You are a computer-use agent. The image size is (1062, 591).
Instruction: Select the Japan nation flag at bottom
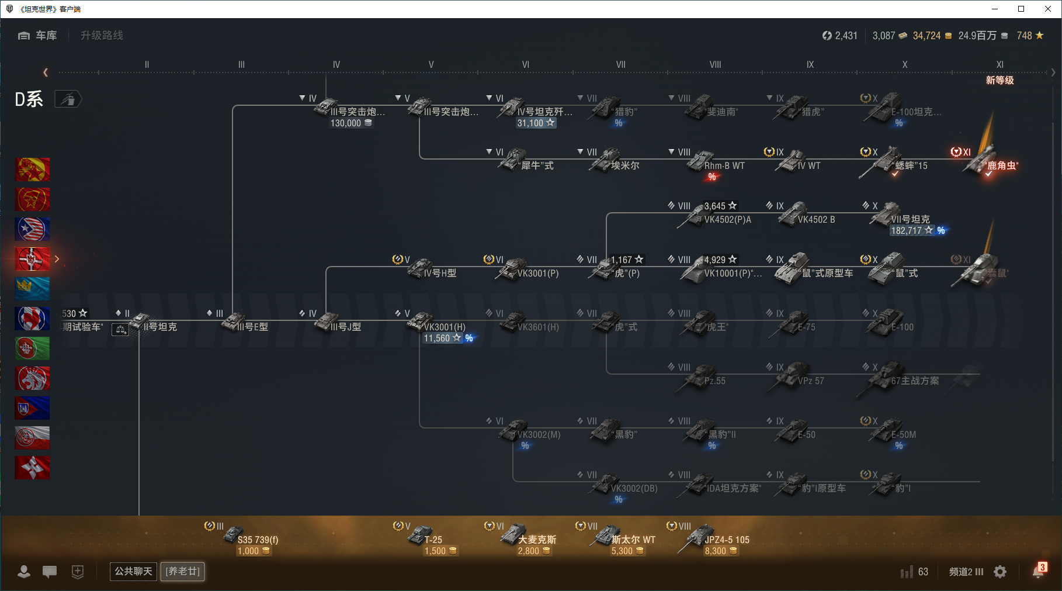[x=32, y=468]
